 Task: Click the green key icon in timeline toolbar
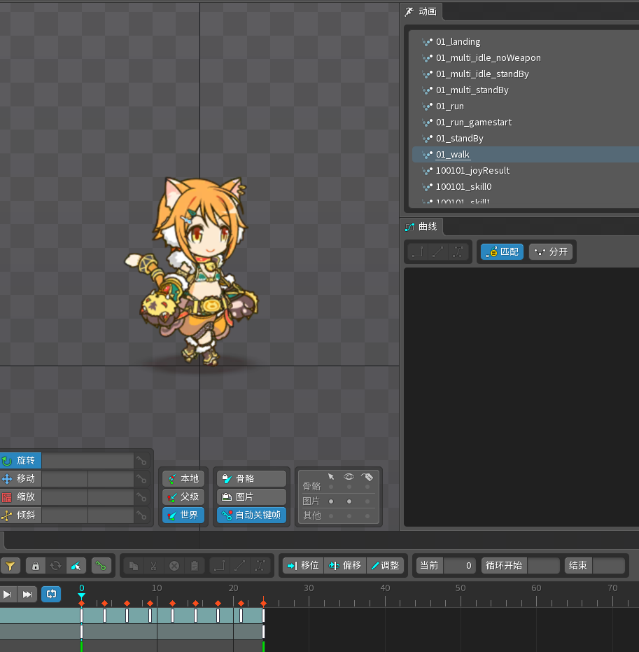[101, 566]
